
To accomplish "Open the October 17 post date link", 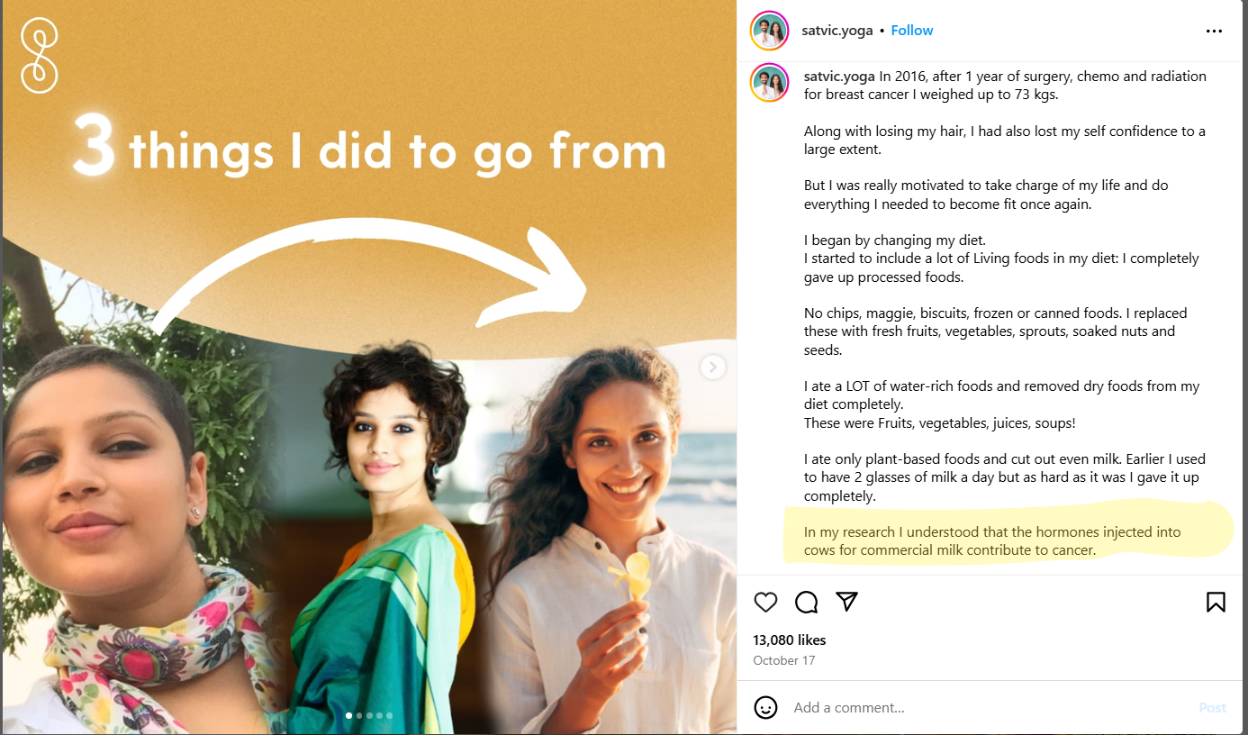I will pos(782,660).
